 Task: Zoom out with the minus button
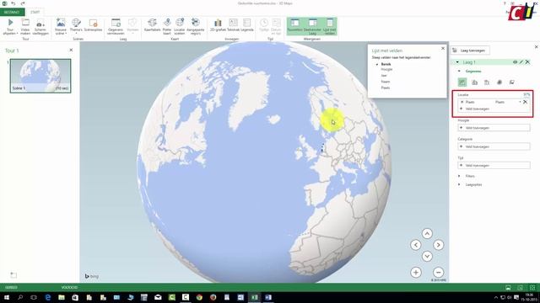tap(438, 273)
